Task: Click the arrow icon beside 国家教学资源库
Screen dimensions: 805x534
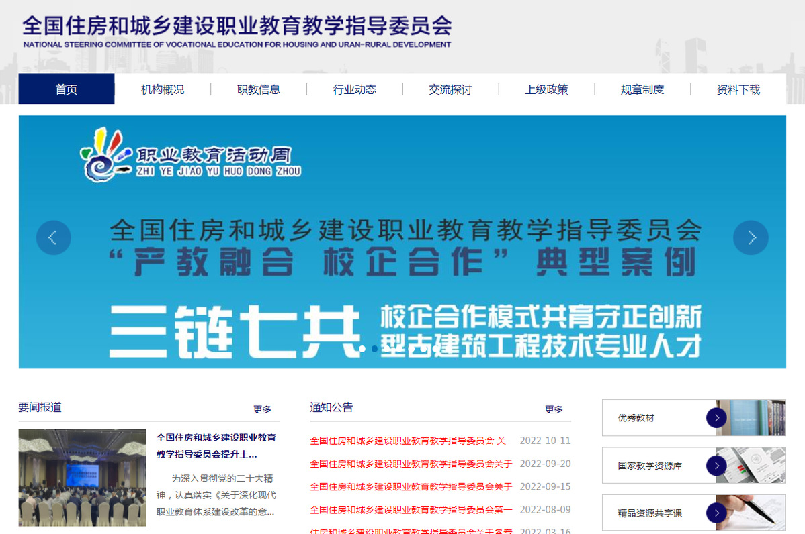Action: coord(716,466)
